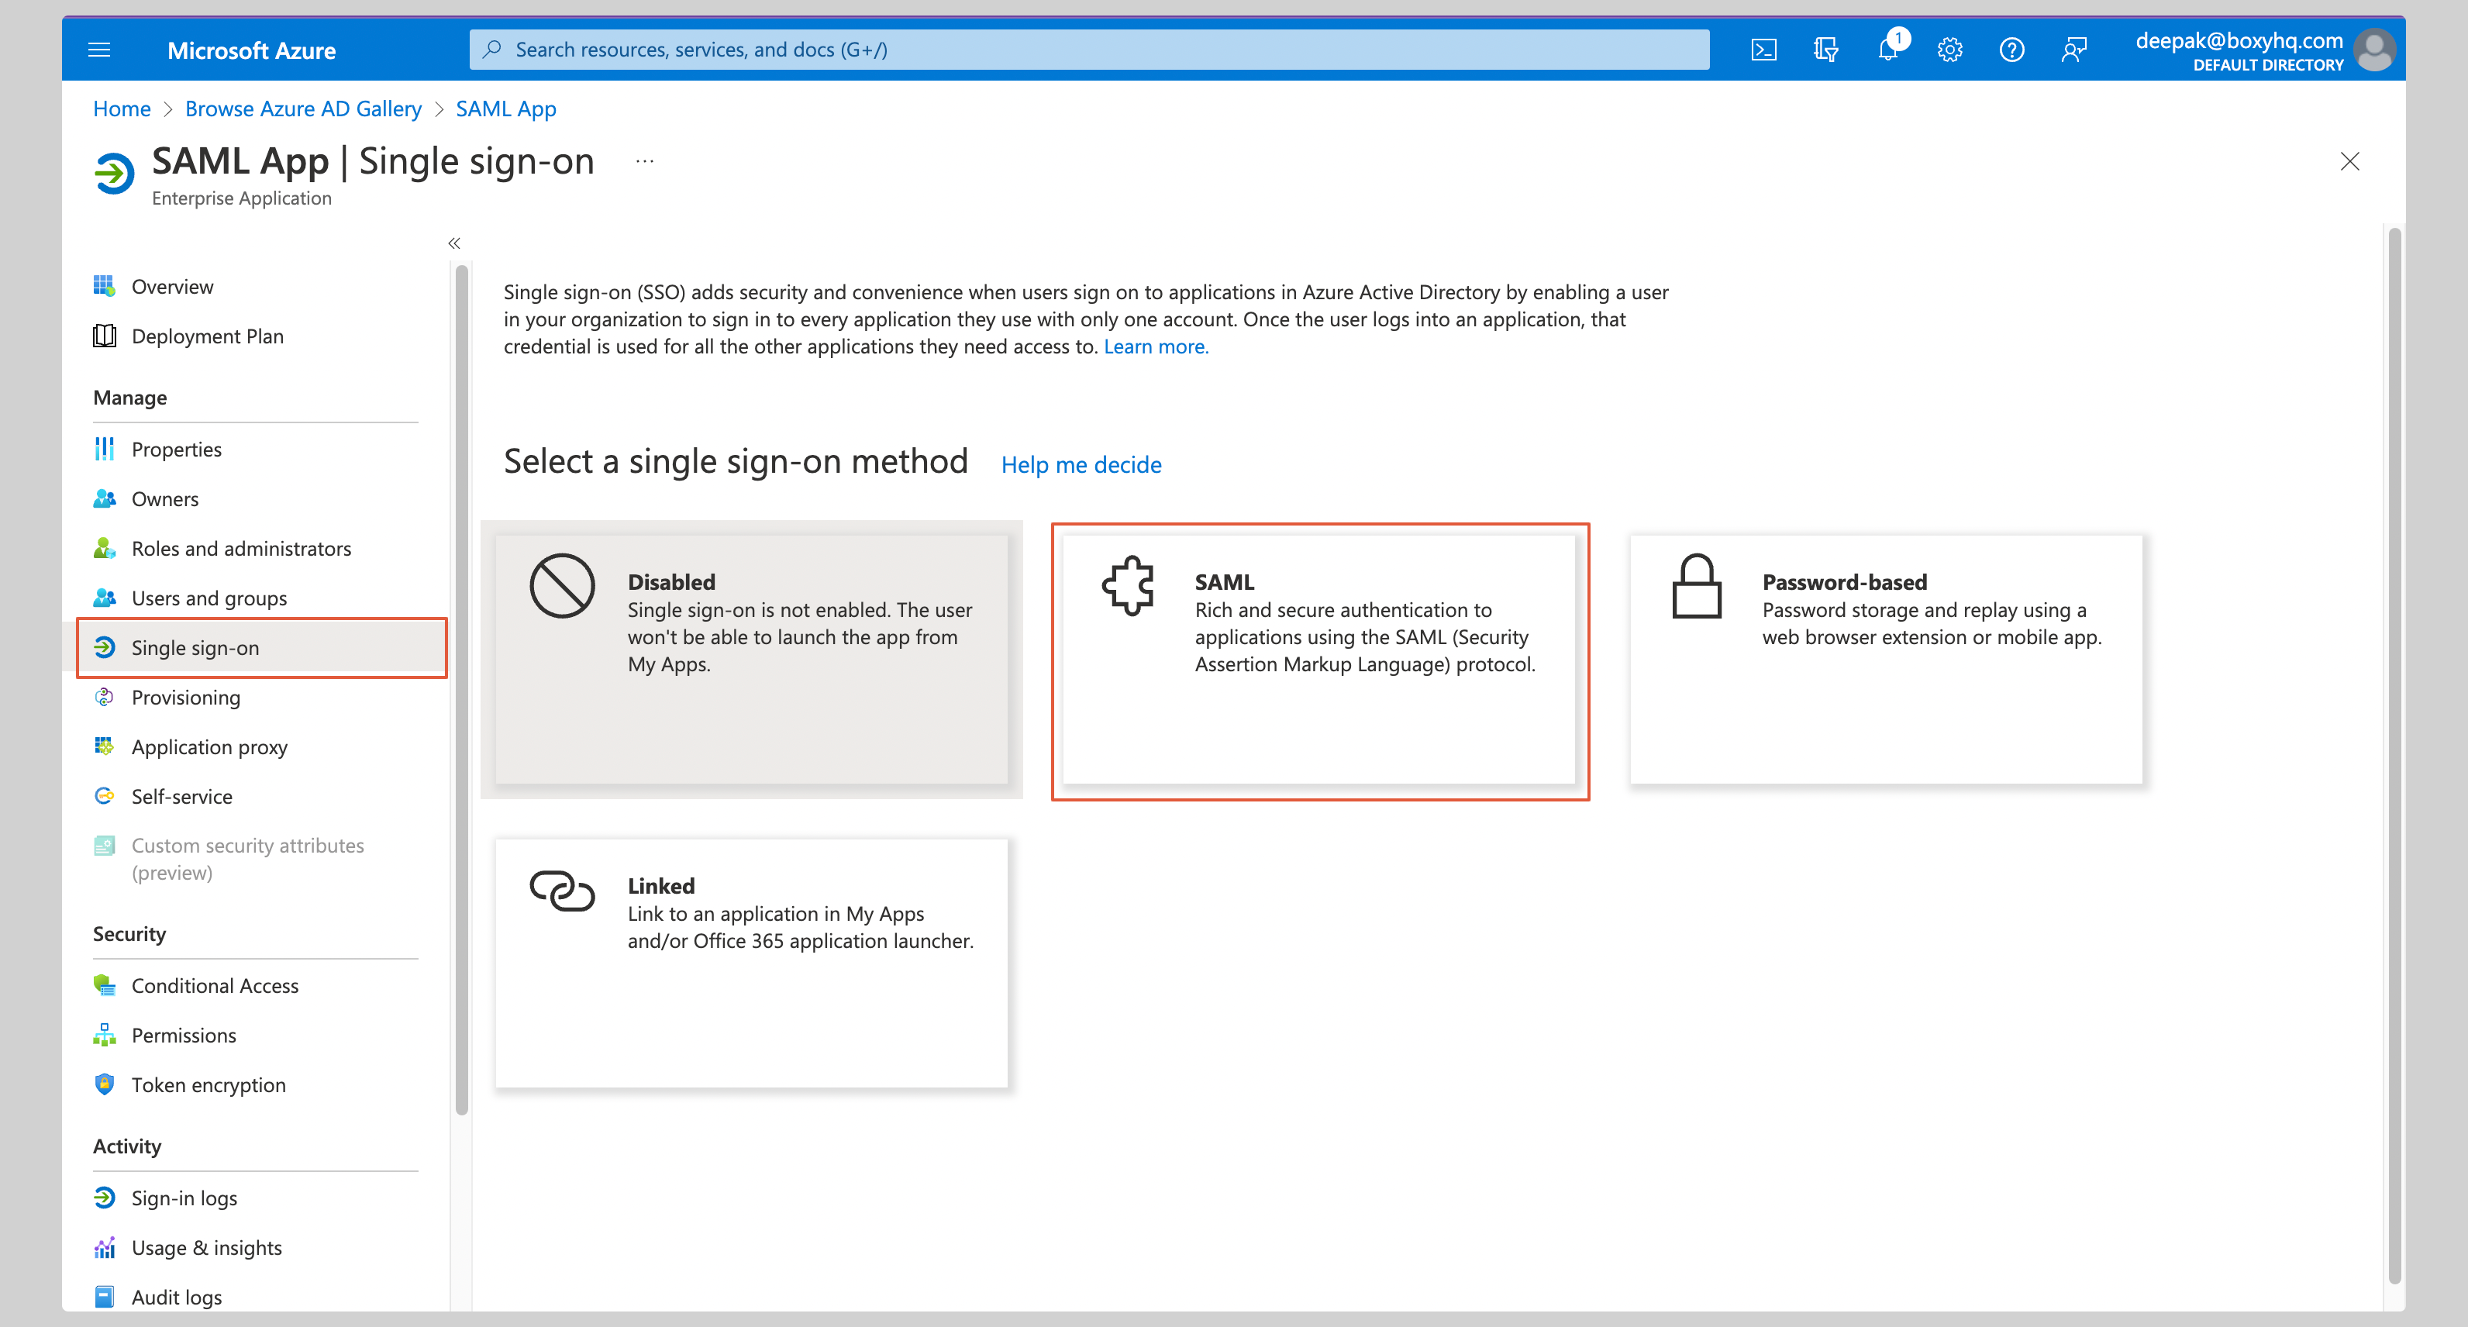This screenshot has height=1327, width=2468.
Task: Open Provisioning from the Manage sidebar
Action: coord(186,697)
